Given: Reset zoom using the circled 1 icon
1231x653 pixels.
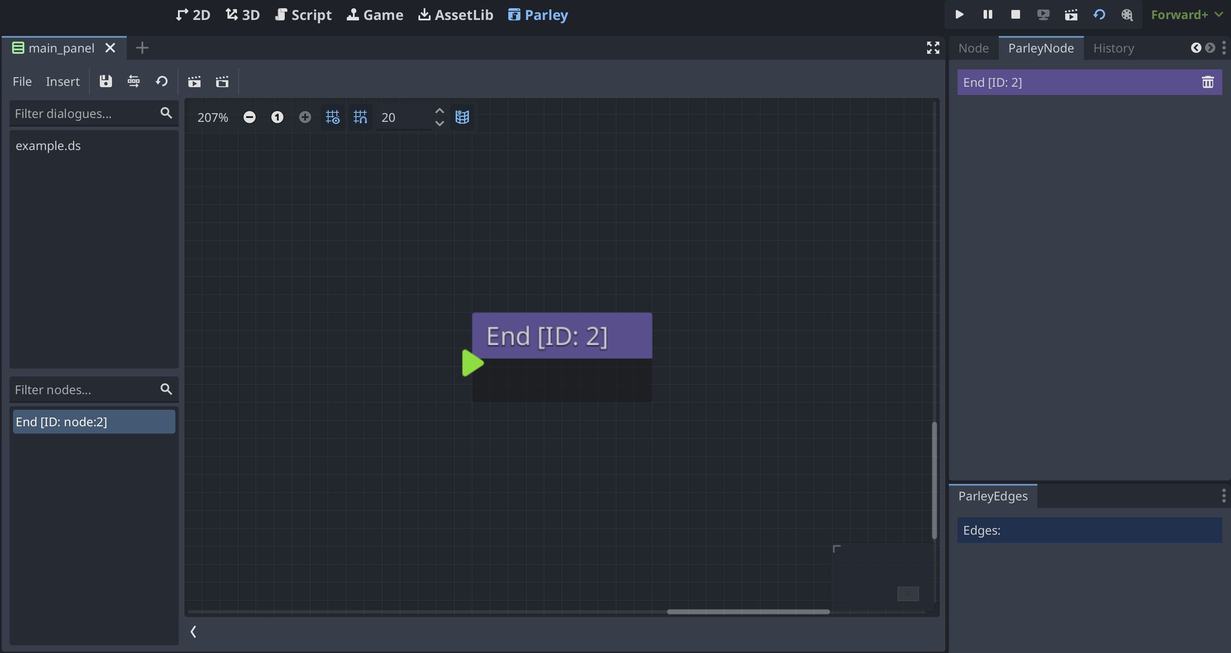Looking at the screenshot, I should (277, 117).
